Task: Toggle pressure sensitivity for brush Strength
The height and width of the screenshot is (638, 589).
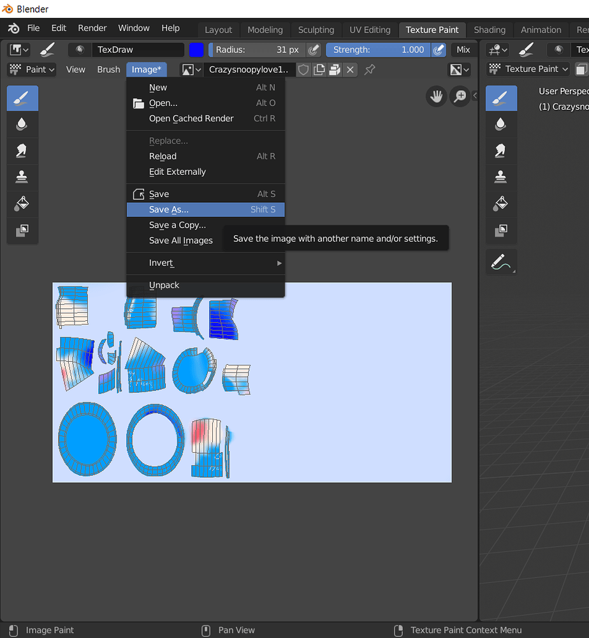Action: 438,50
